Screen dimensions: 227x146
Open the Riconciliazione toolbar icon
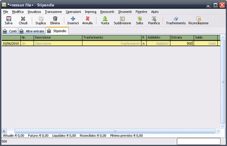click(x=199, y=19)
